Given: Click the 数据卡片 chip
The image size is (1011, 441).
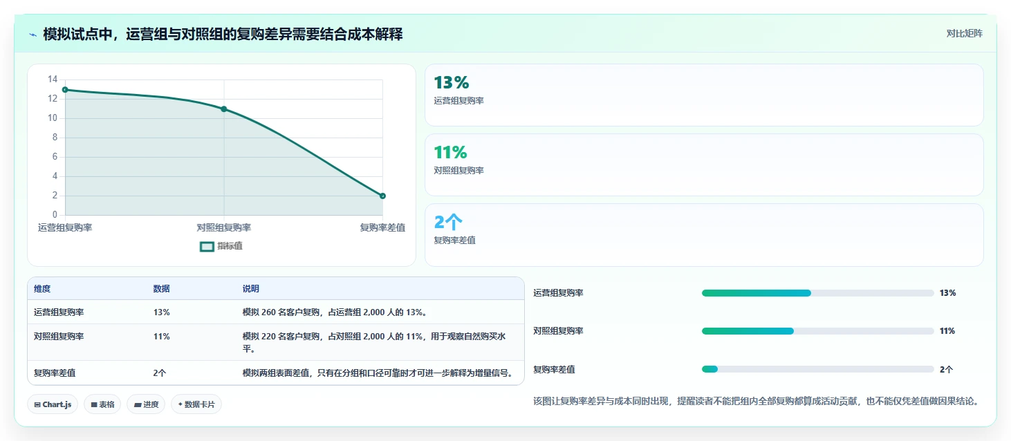Looking at the screenshot, I should pos(196,404).
